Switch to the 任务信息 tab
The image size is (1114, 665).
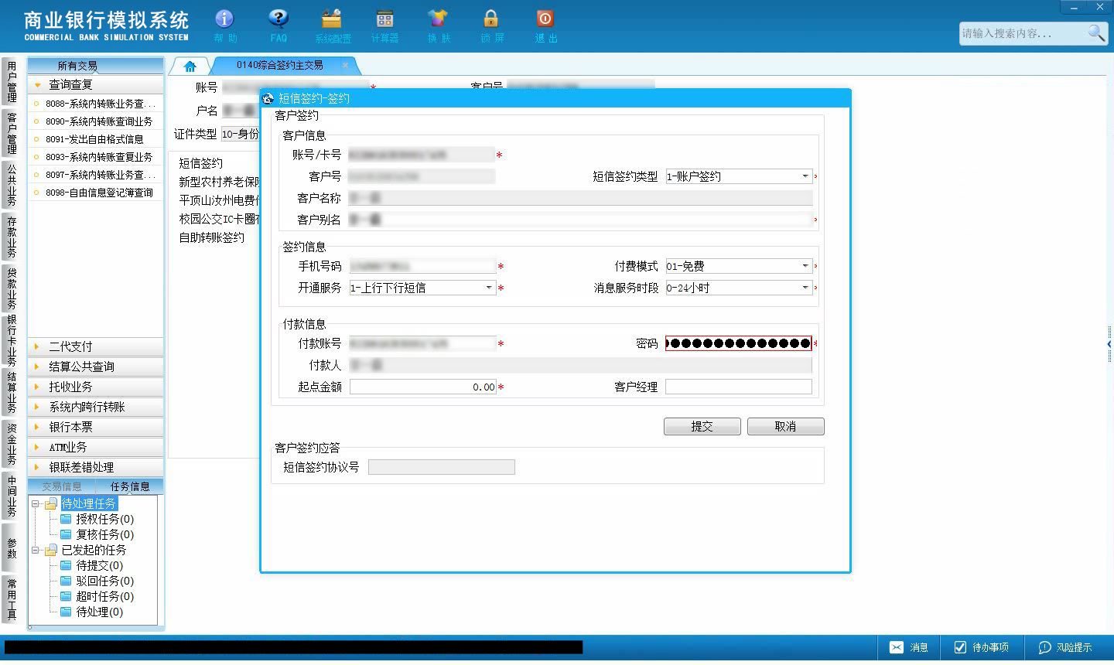(130, 486)
